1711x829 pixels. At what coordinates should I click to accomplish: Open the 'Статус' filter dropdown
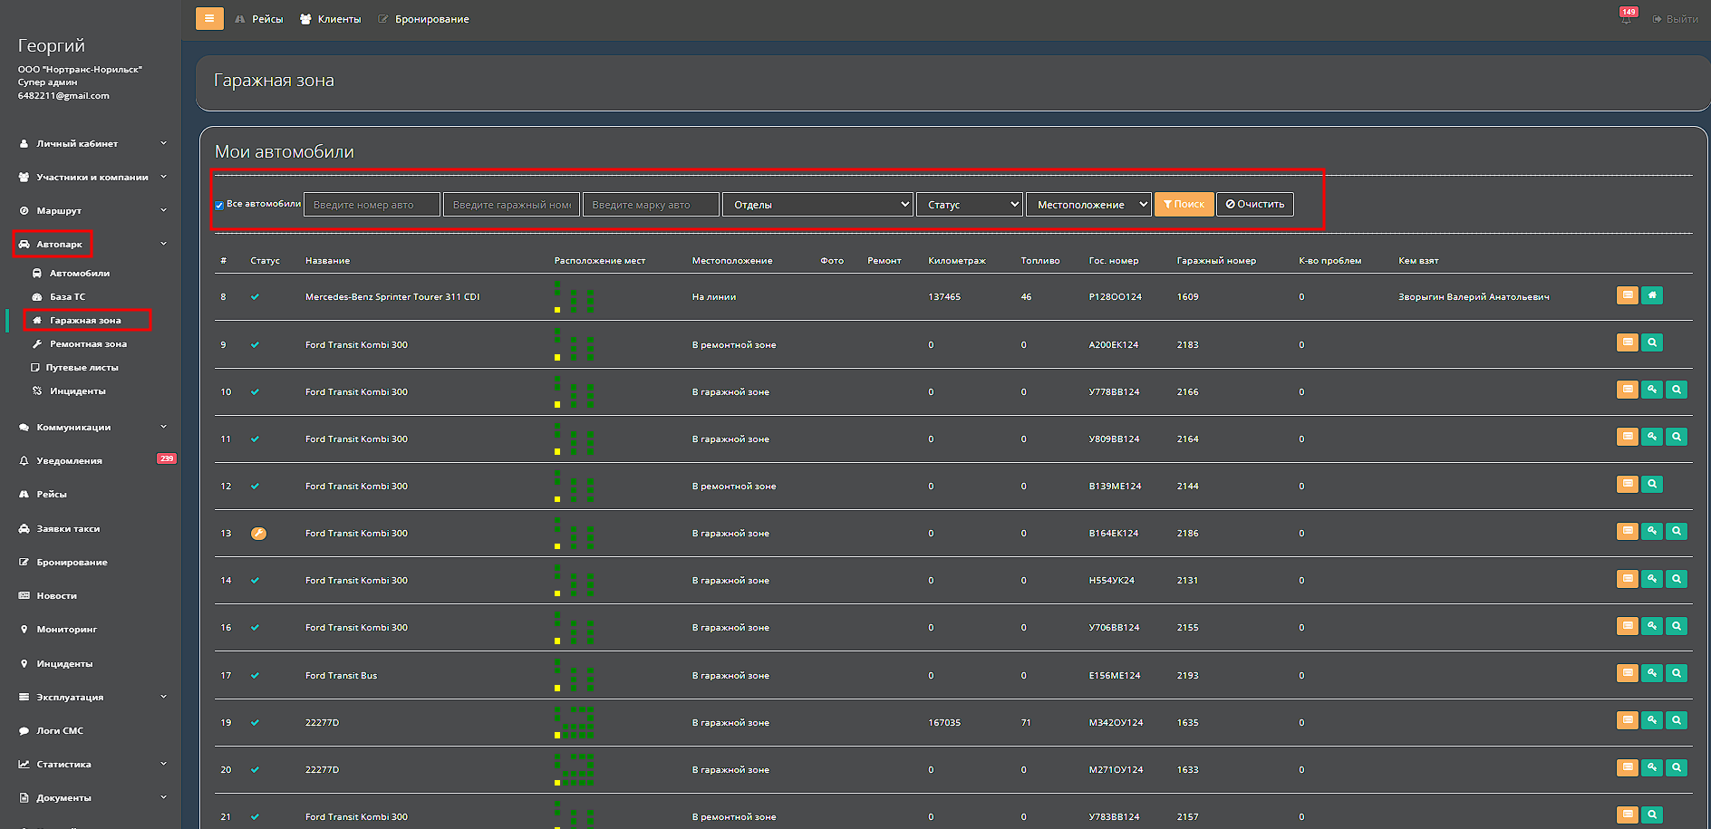[969, 205]
